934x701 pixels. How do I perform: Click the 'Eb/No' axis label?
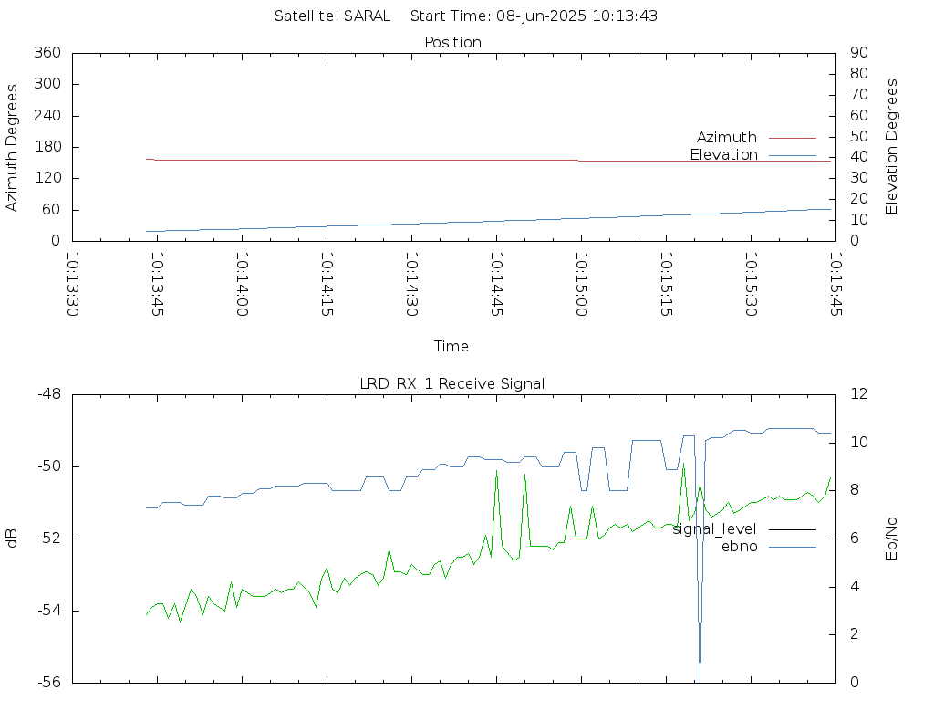coord(891,539)
